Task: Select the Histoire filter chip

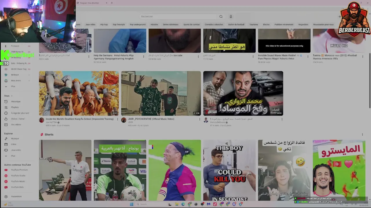Action: coord(154,25)
